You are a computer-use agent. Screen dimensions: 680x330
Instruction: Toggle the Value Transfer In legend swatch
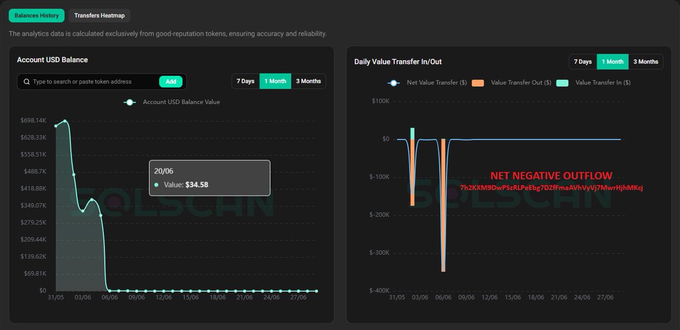tap(563, 83)
